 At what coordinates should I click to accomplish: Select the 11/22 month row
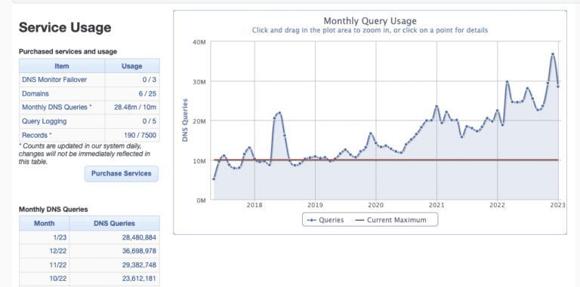click(x=90, y=265)
